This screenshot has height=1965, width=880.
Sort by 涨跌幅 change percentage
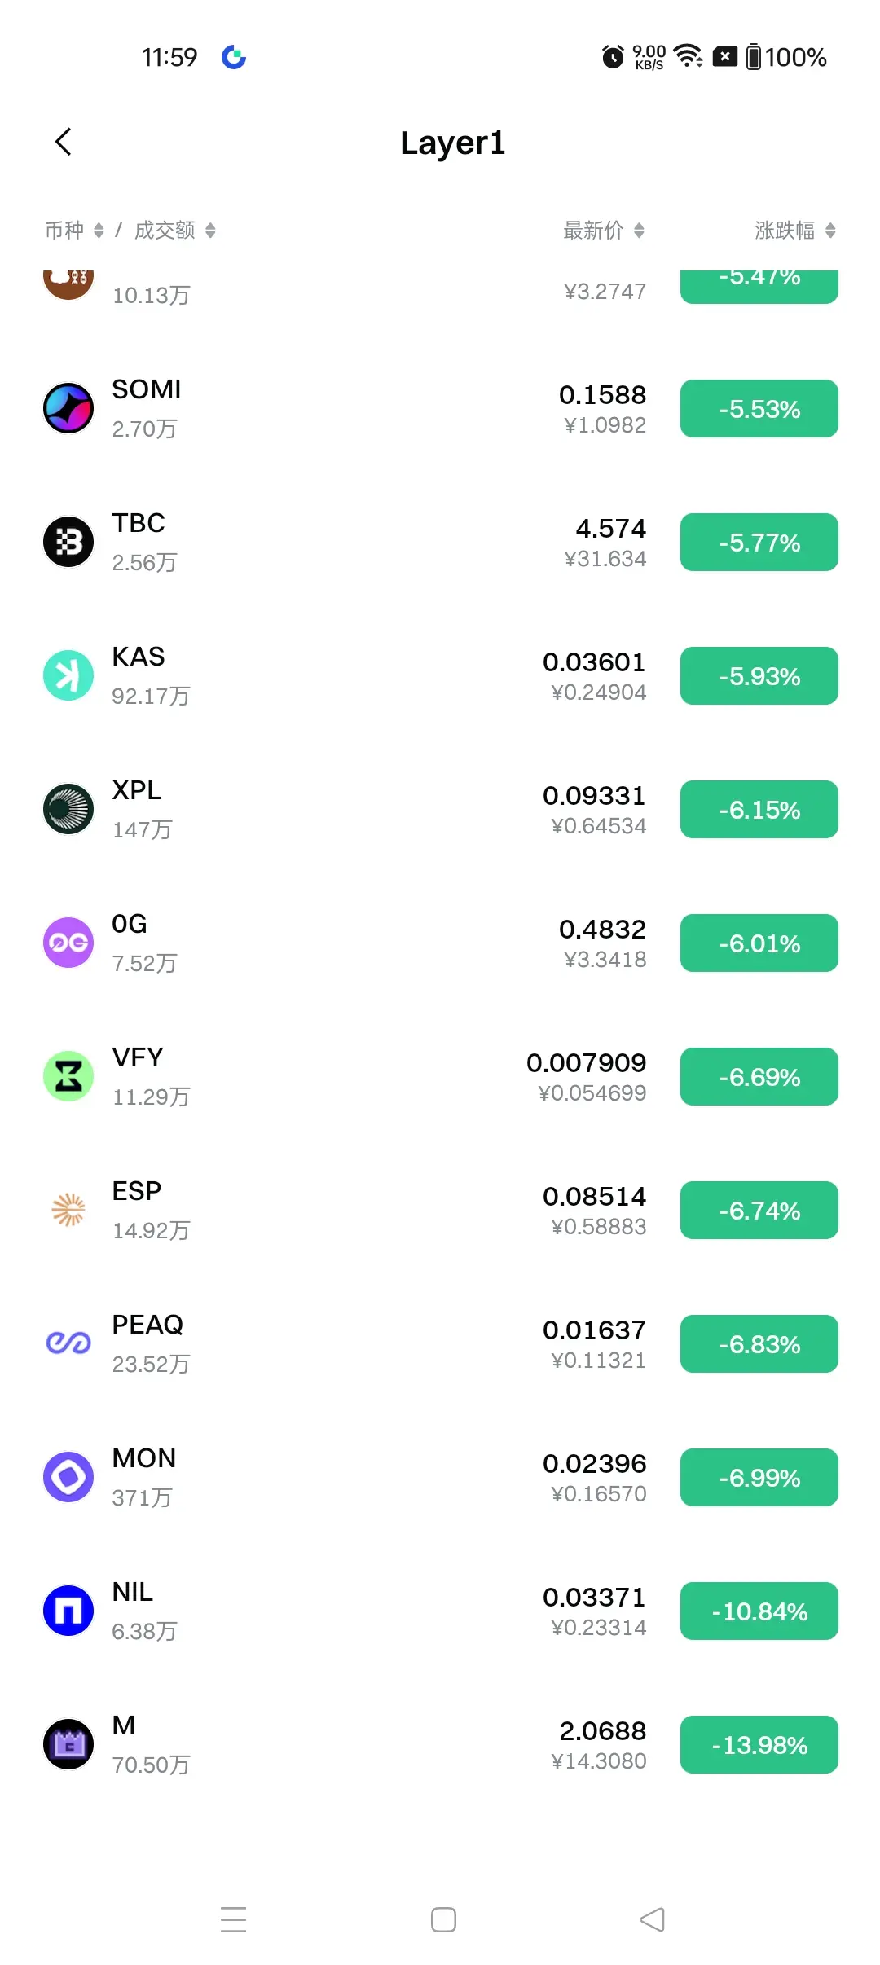(x=794, y=231)
